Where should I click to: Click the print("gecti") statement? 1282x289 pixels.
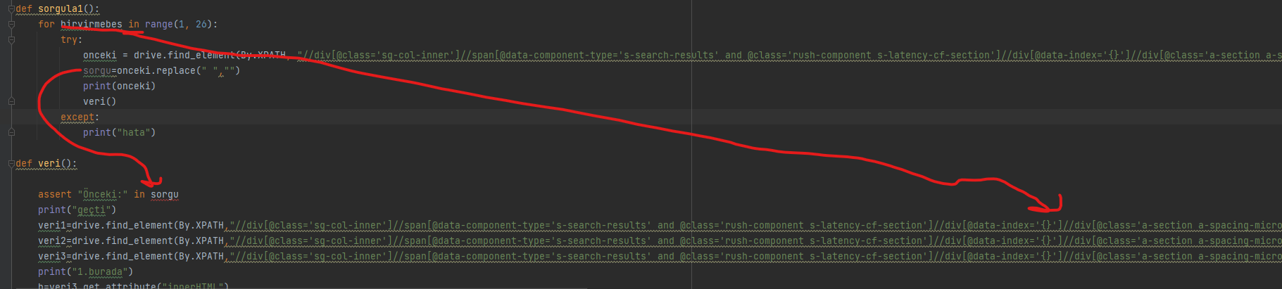click(x=77, y=210)
